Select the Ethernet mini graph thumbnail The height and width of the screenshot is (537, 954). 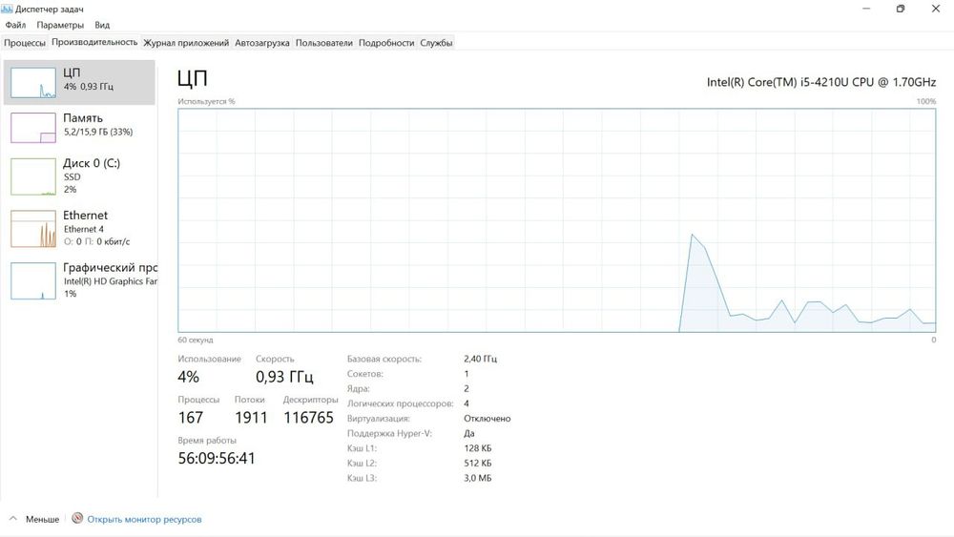[x=33, y=229]
